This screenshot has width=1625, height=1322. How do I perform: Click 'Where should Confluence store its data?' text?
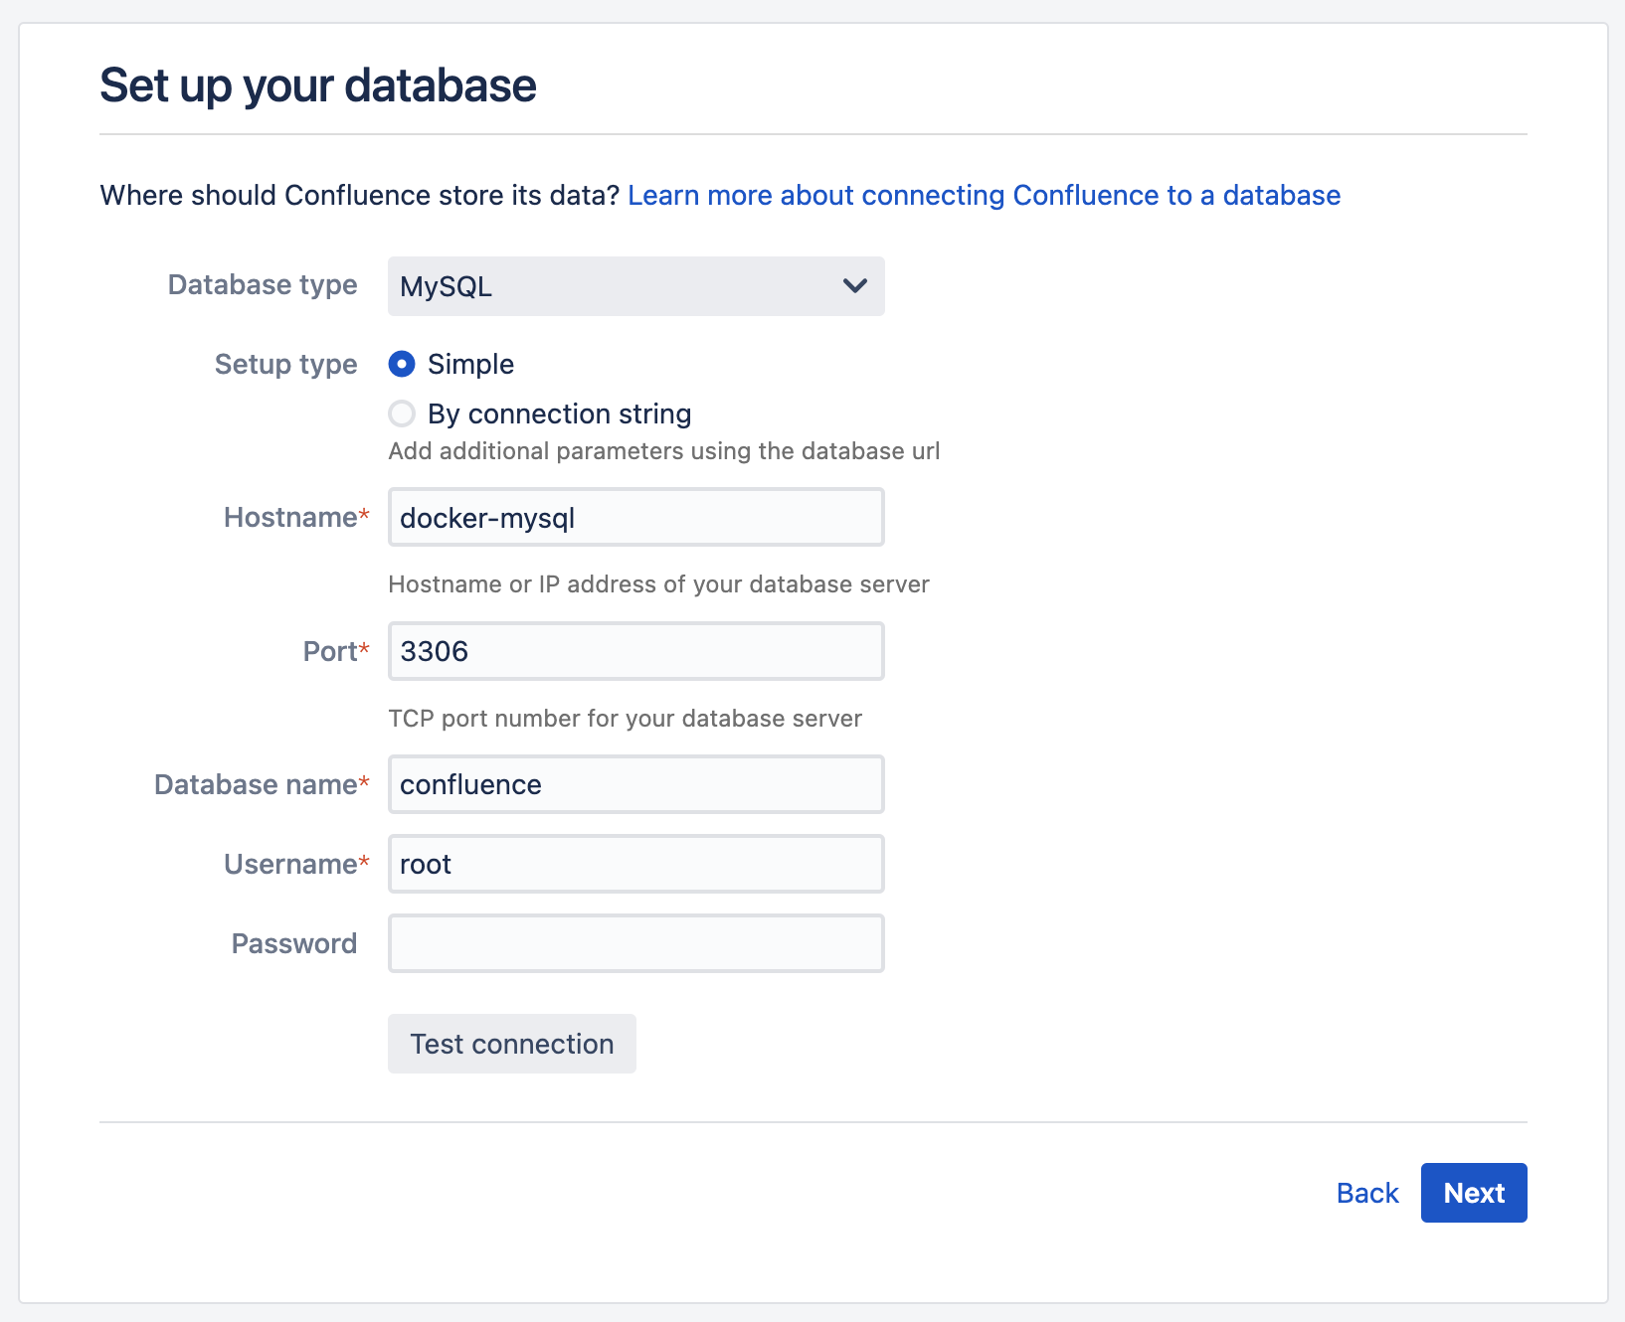[x=360, y=195]
